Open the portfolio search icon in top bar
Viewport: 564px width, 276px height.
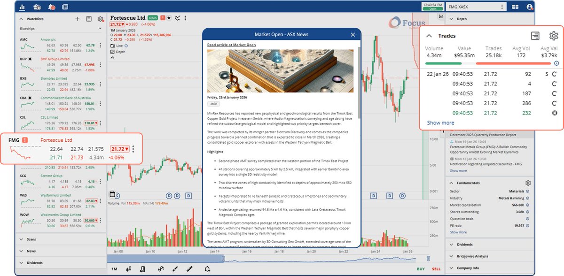click(x=37, y=7)
